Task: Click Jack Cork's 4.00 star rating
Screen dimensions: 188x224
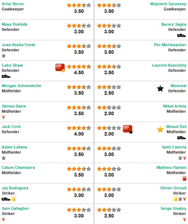Action: (79, 131)
